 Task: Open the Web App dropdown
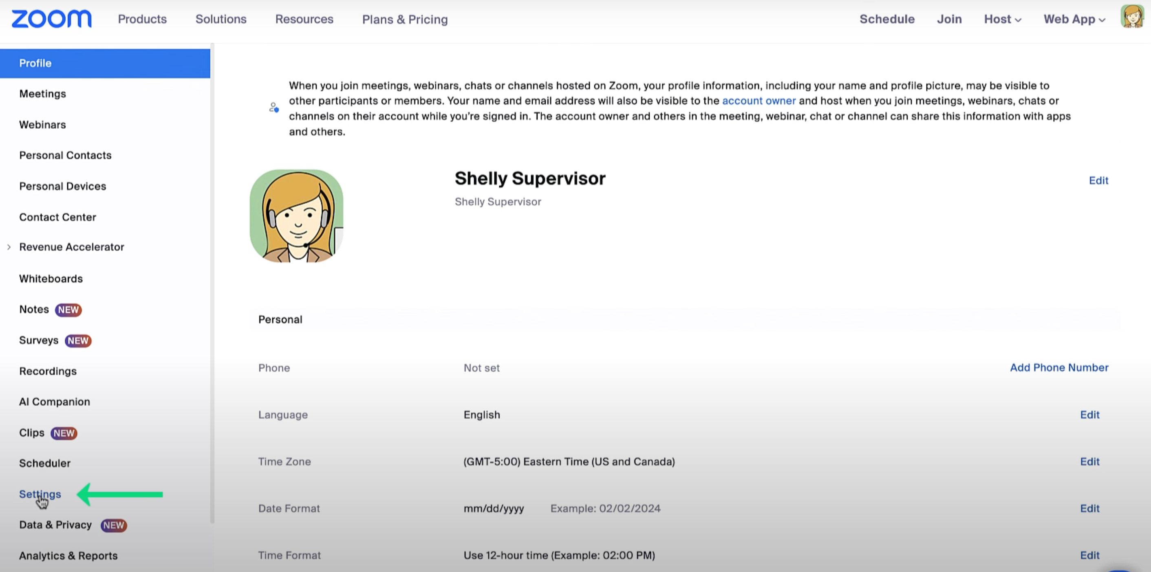click(1075, 19)
